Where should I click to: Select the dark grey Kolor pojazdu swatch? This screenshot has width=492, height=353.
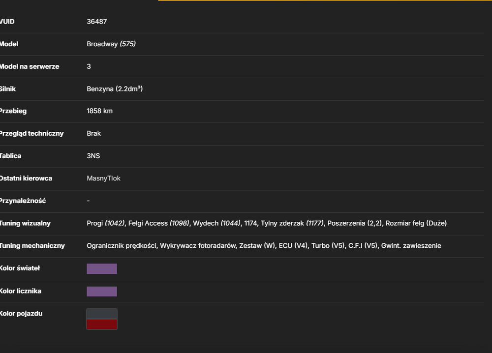(102, 314)
